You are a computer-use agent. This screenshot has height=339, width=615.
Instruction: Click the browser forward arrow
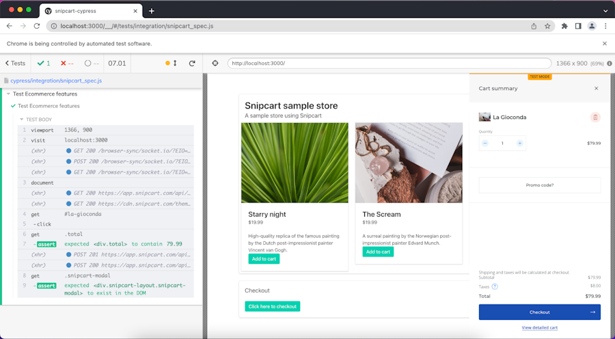pyautogui.click(x=23, y=26)
